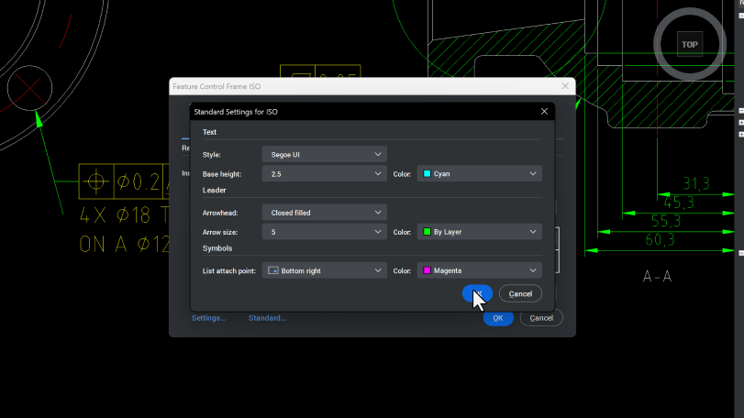This screenshot has width=744, height=418.
Task: Expand the Arrow size dropdown showing 5
Action: pyautogui.click(x=325, y=232)
